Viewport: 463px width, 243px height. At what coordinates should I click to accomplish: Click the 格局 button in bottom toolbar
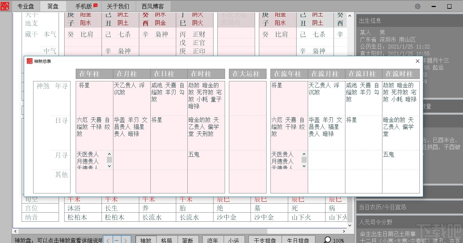tap(167, 240)
